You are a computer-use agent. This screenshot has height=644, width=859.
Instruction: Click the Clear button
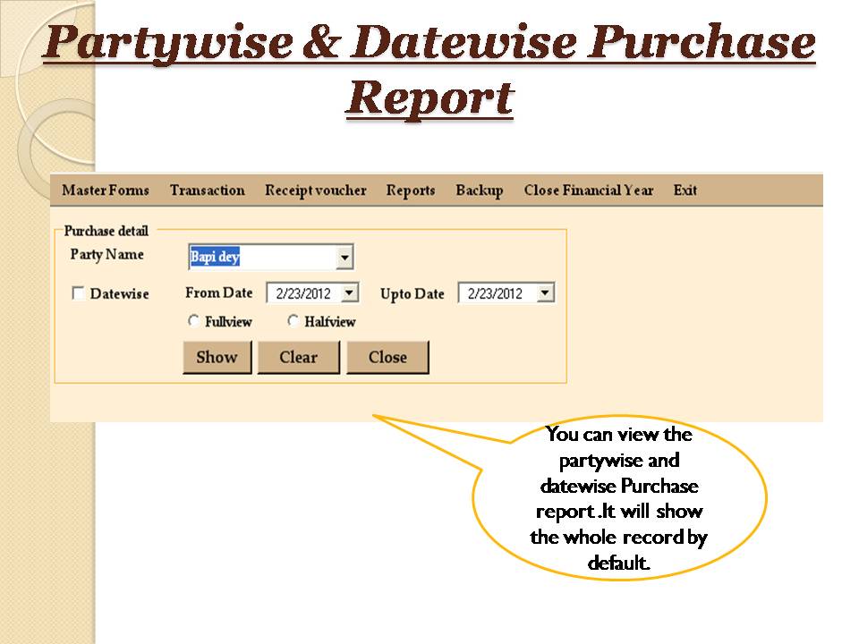(x=299, y=357)
